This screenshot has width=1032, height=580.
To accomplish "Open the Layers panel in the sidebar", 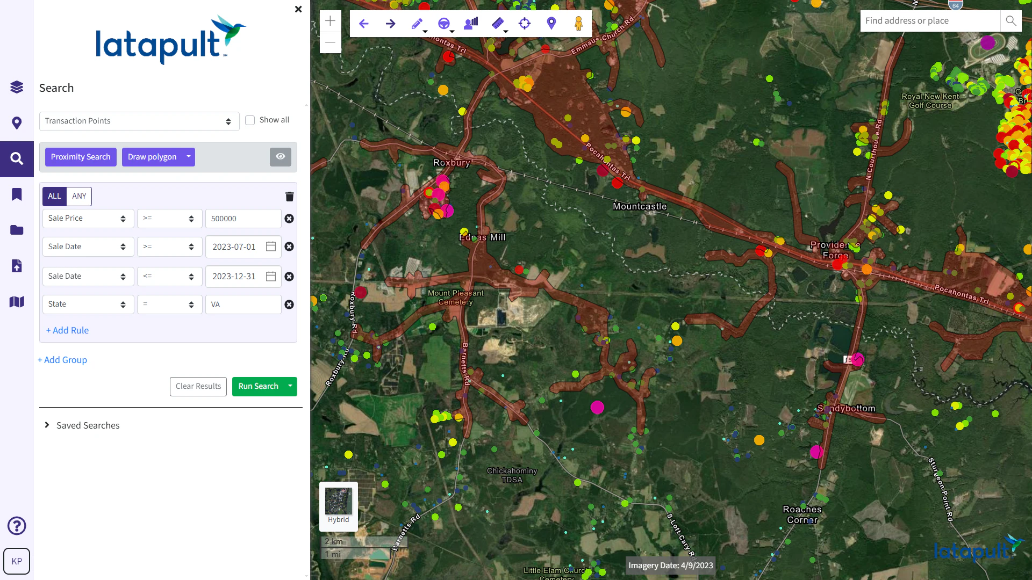I will 17,87.
